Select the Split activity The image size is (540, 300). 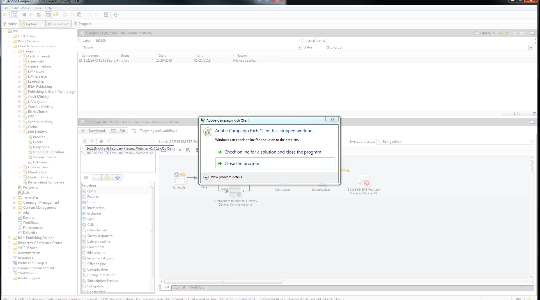90,219
